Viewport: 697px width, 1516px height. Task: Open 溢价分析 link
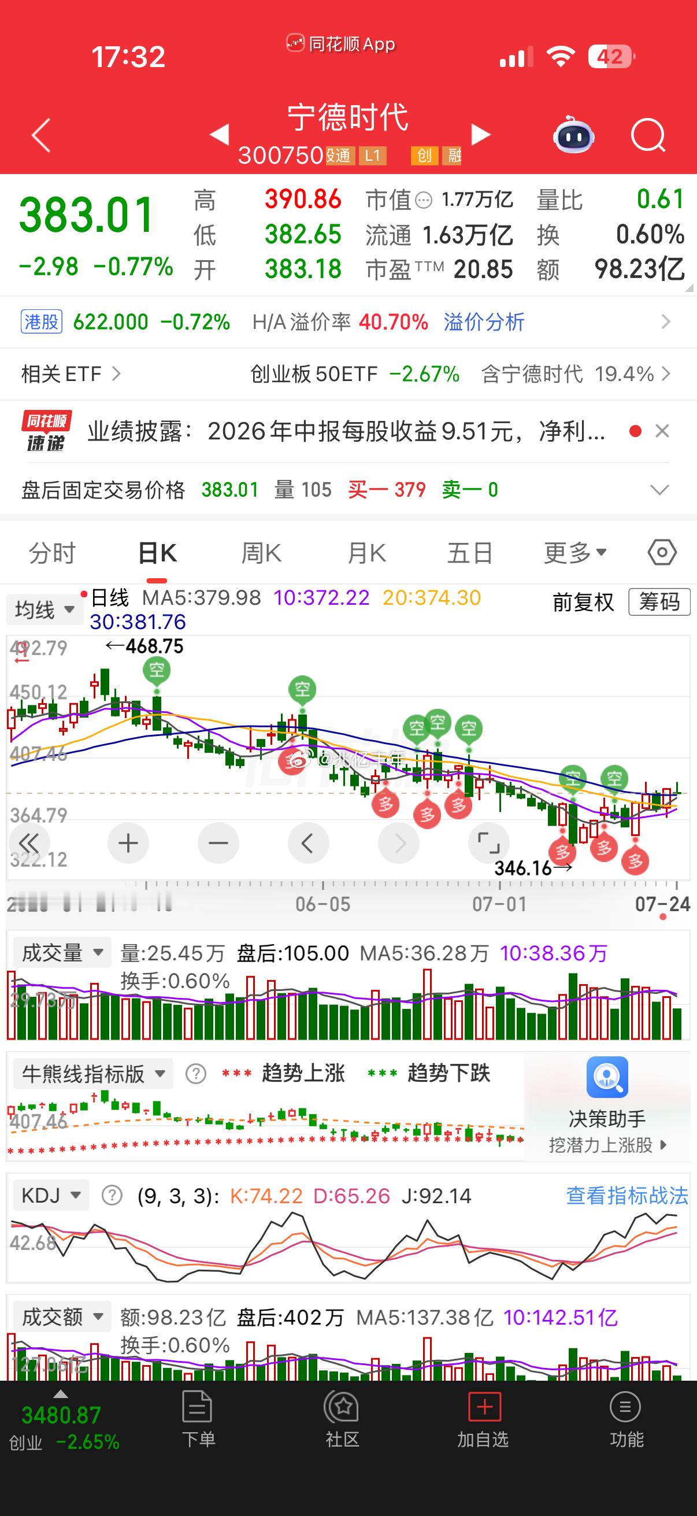point(484,322)
